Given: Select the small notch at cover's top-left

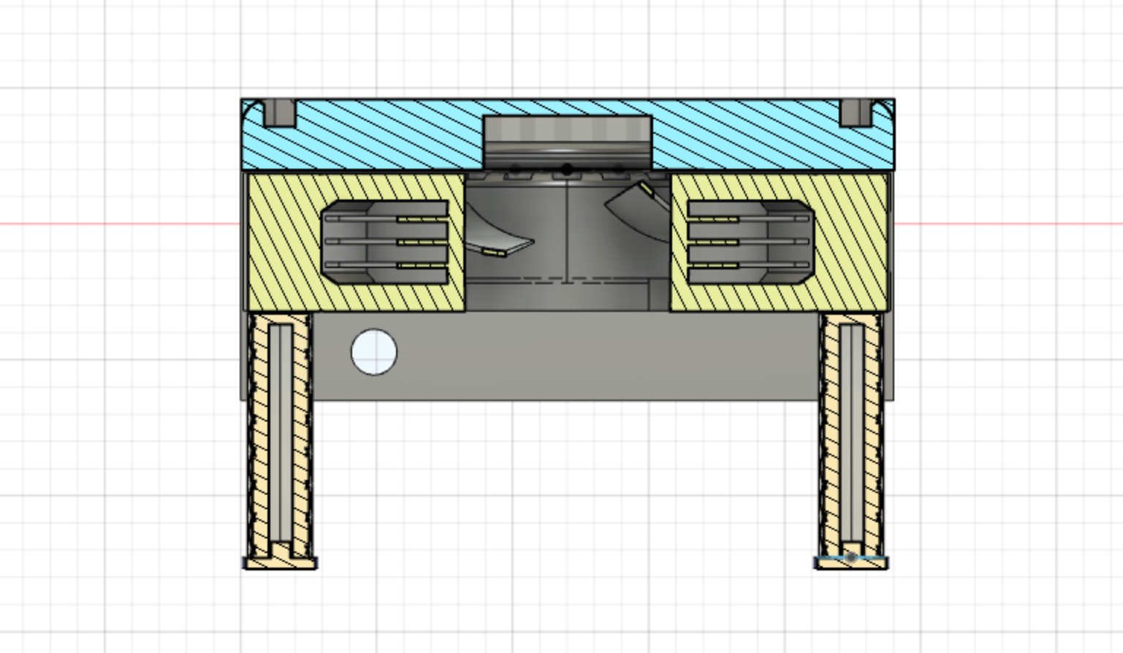Looking at the screenshot, I should click(x=279, y=112).
